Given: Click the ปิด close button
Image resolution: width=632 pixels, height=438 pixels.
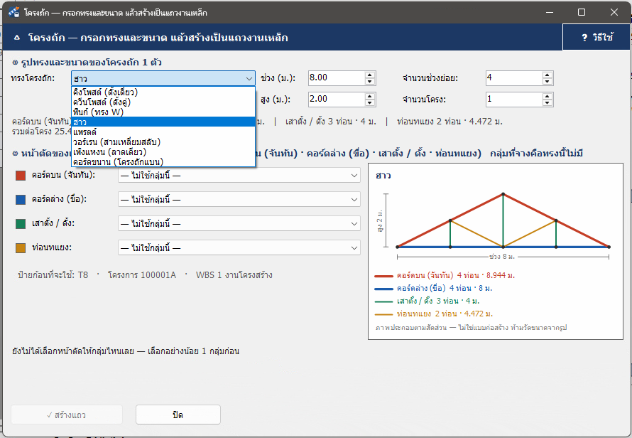Looking at the screenshot, I should pyautogui.click(x=178, y=415).
